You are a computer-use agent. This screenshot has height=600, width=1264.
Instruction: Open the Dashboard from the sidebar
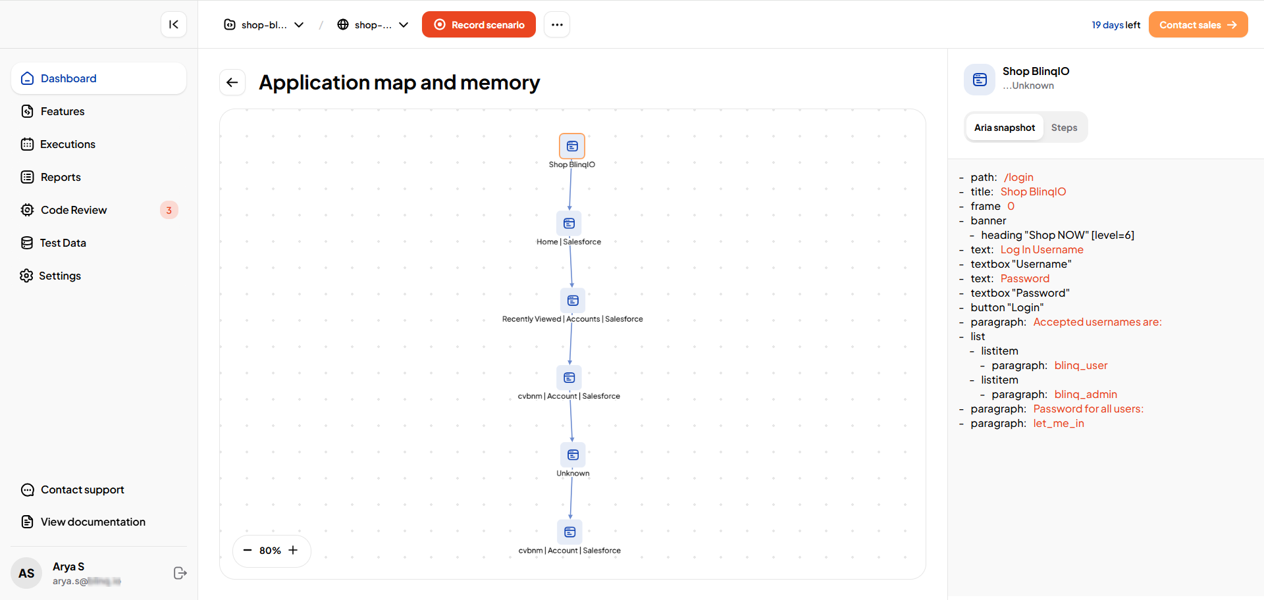click(68, 78)
